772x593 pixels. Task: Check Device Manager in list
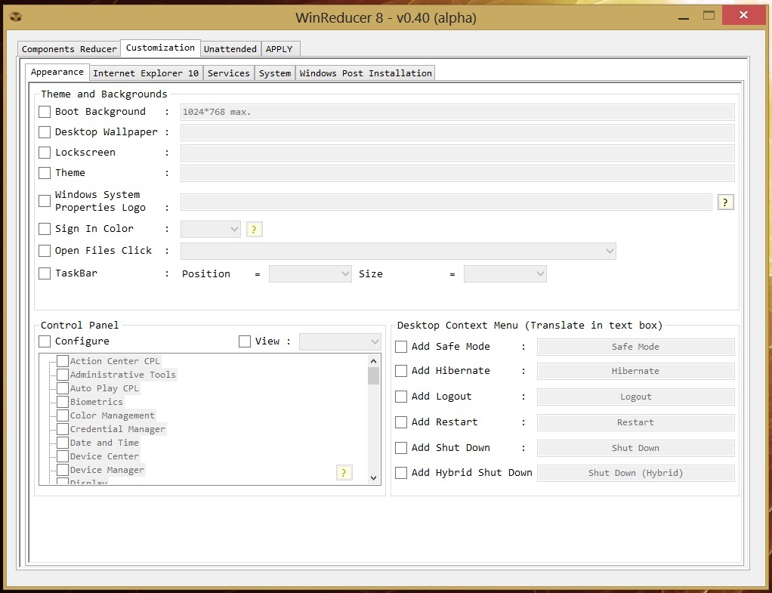(63, 470)
